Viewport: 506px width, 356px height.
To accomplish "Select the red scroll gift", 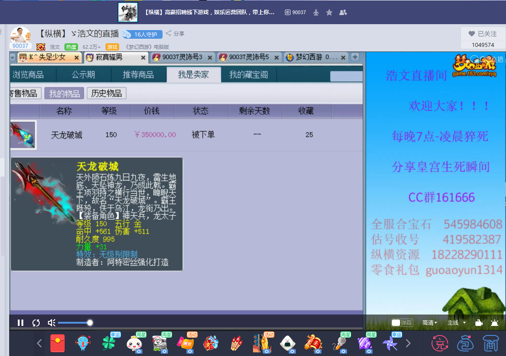I will tap(313, 343).
